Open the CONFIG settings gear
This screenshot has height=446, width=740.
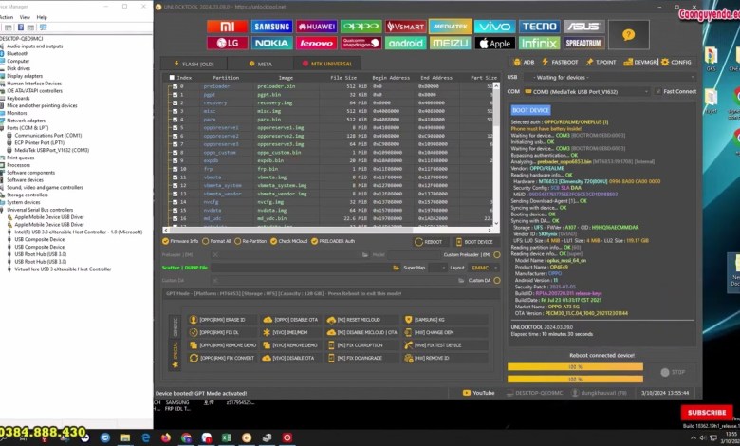tap(677, 62)
